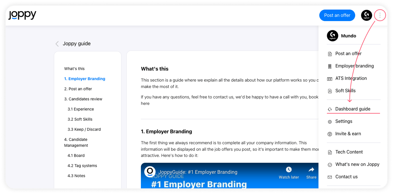Click the Settings gear icon in menu
Image resolution: width=393 pixels, height=194 pixels.
point(330,121)
